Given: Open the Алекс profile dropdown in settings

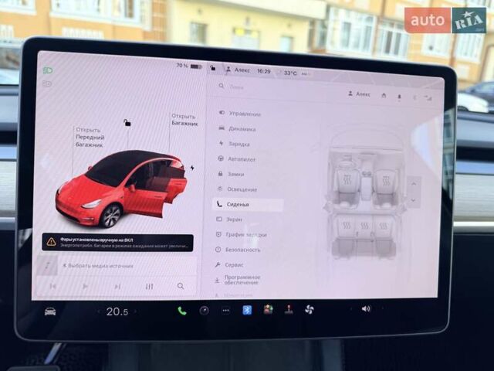Looking at the screenshot, I should pos(359,94).
